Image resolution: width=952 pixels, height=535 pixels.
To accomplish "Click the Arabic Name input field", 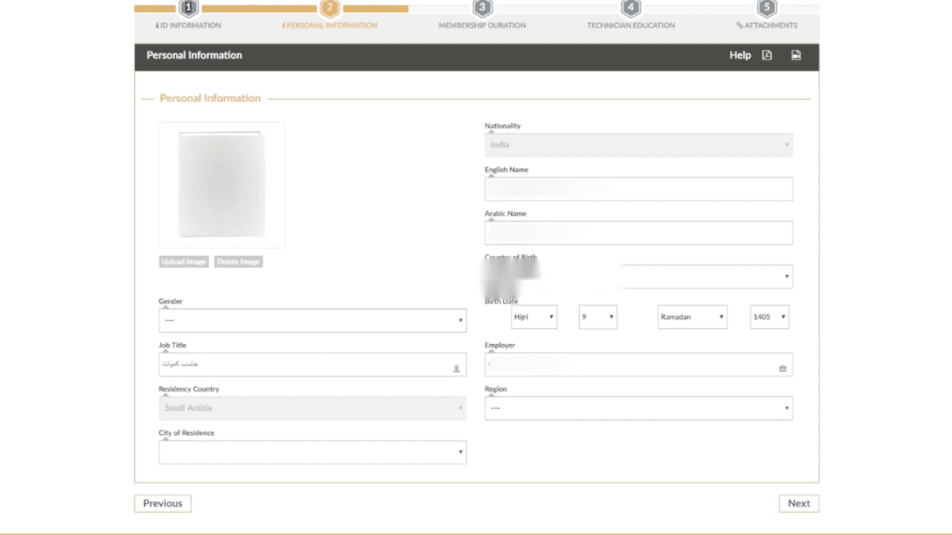I will 639,233.
